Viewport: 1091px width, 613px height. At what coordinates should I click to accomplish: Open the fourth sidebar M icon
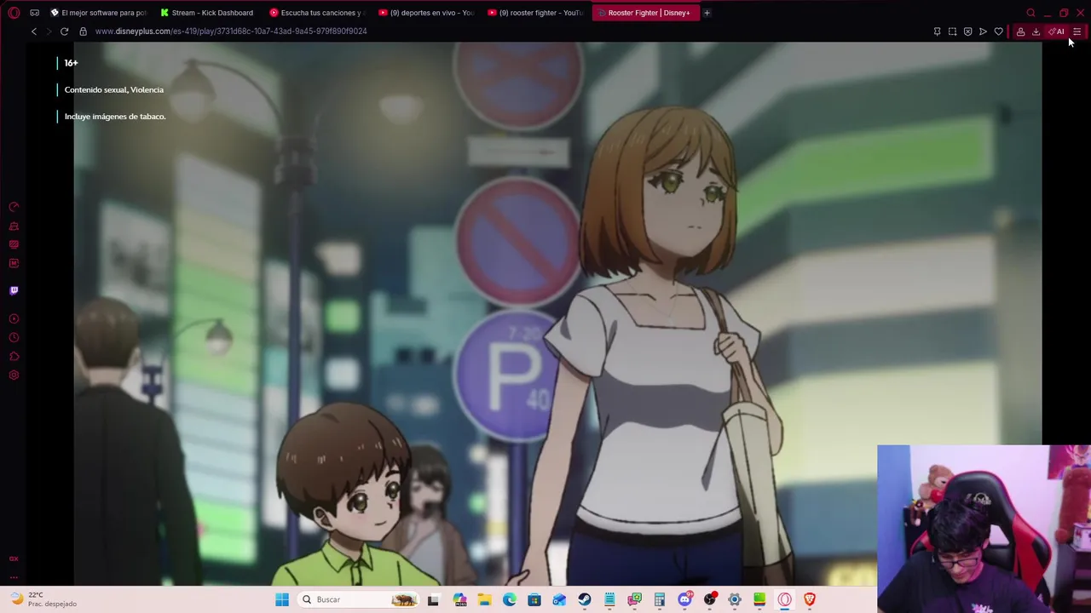coord(14,263)
